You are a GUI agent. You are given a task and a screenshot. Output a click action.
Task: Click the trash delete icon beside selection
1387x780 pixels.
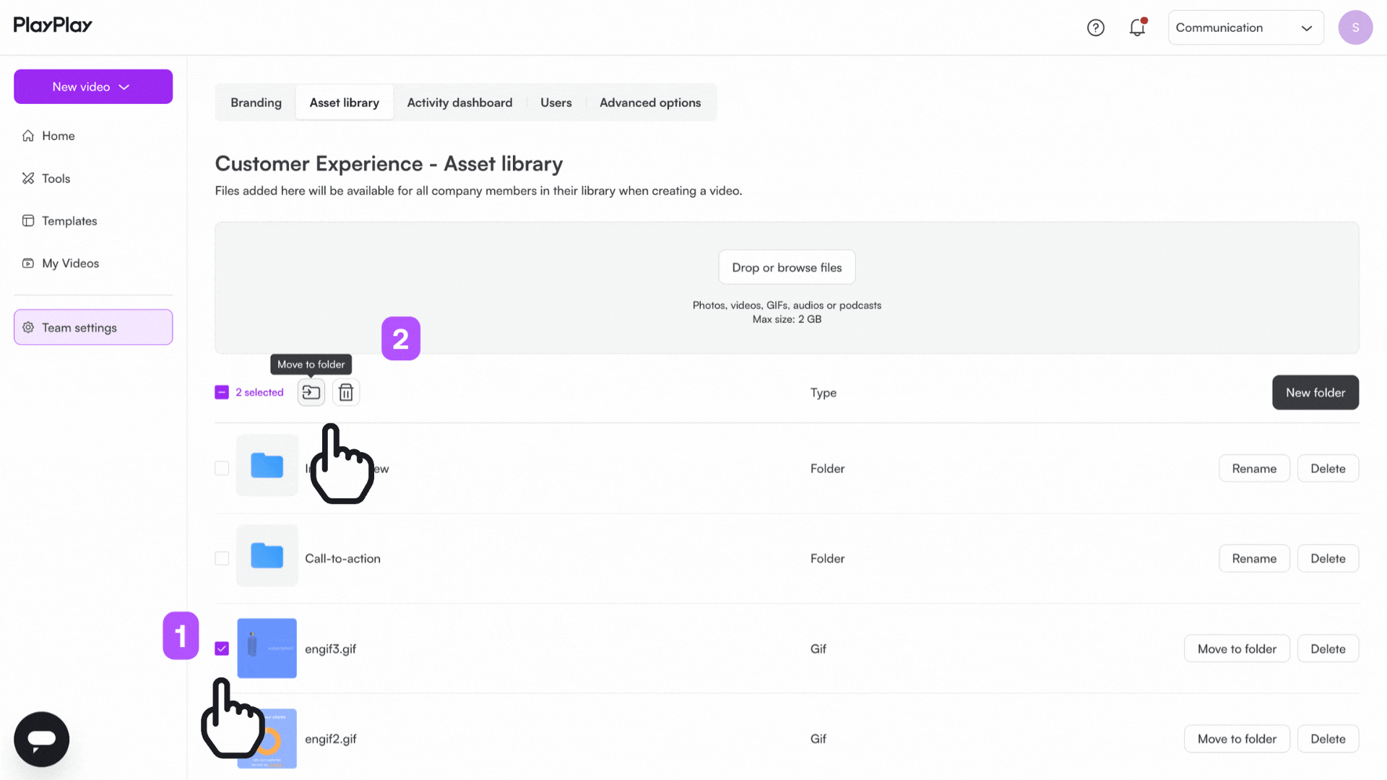346,392
